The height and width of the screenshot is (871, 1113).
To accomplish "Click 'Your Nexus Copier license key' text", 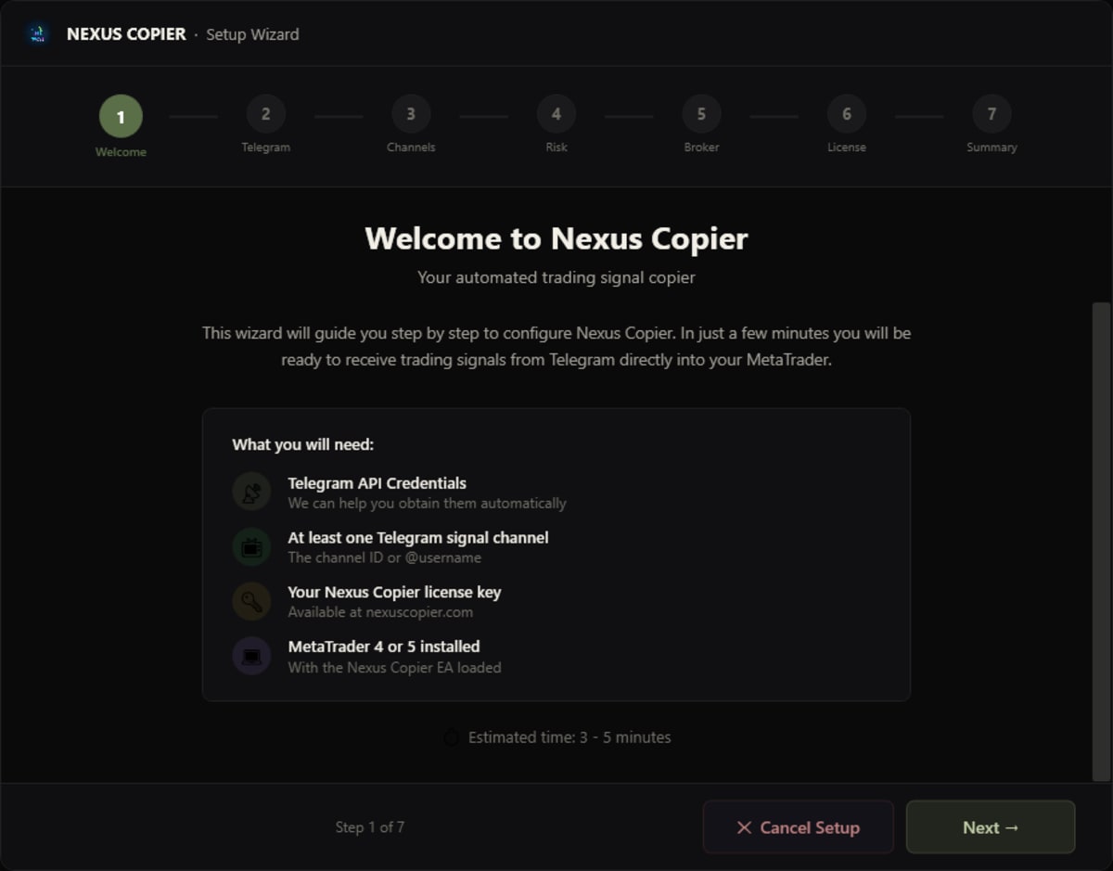I will (x=394, y=592).
